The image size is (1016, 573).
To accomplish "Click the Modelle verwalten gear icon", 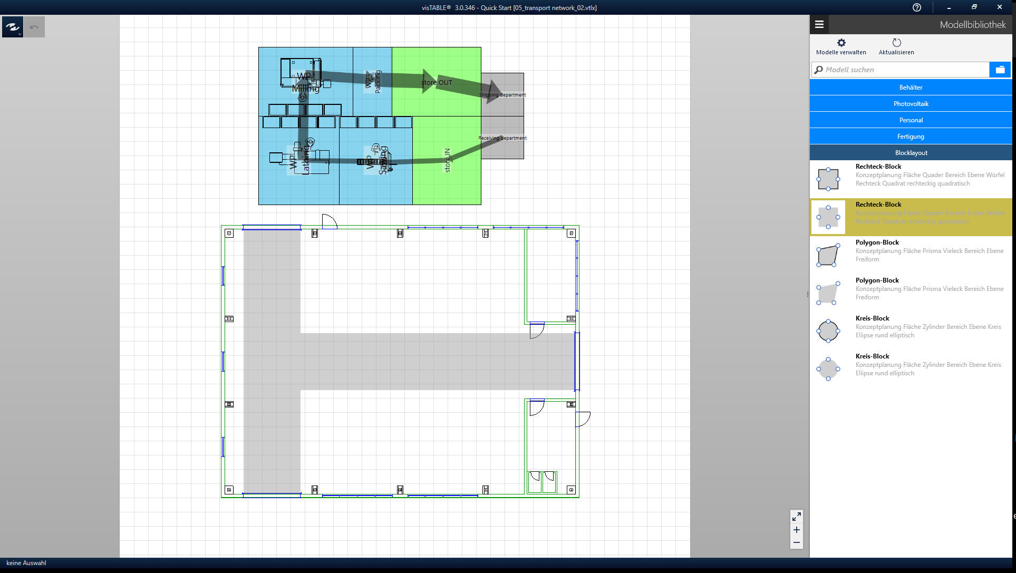I will 841,43.
